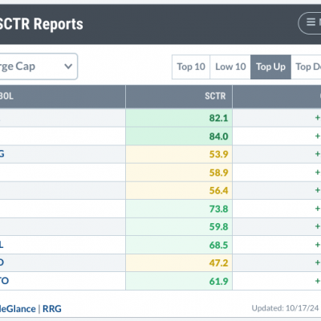Click the SCTR value 84.0
The width and height of the screenshot is (321, 321).
[x=218, y=136]
